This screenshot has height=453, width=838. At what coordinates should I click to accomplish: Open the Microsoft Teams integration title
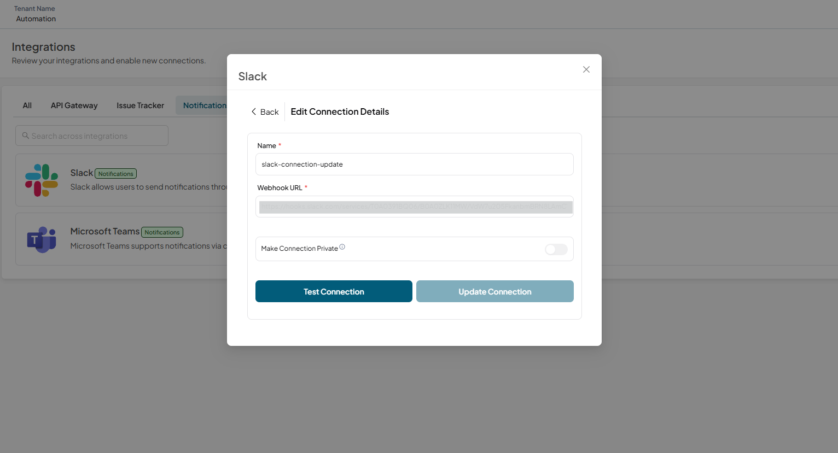(105, 231)
